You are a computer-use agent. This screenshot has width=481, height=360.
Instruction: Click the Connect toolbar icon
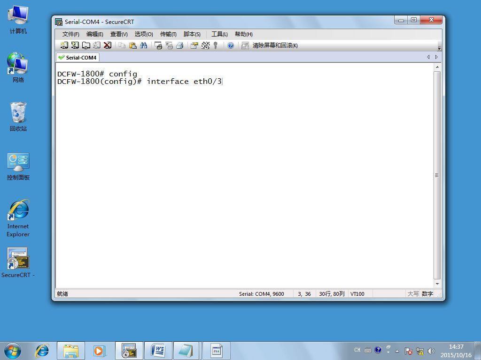coord(64,45)
